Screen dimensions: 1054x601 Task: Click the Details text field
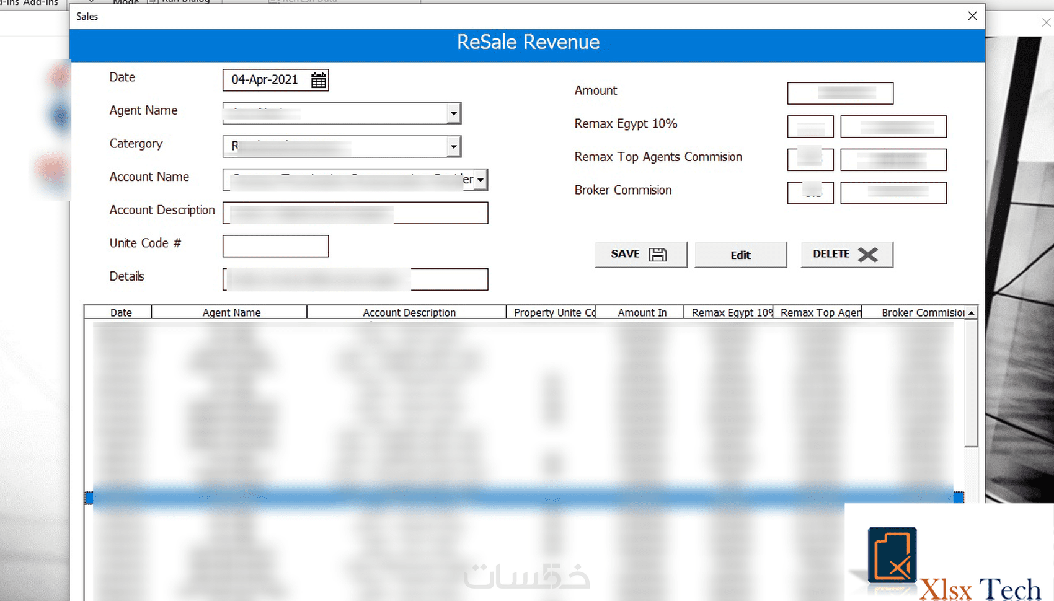click(x=355, y=279)
